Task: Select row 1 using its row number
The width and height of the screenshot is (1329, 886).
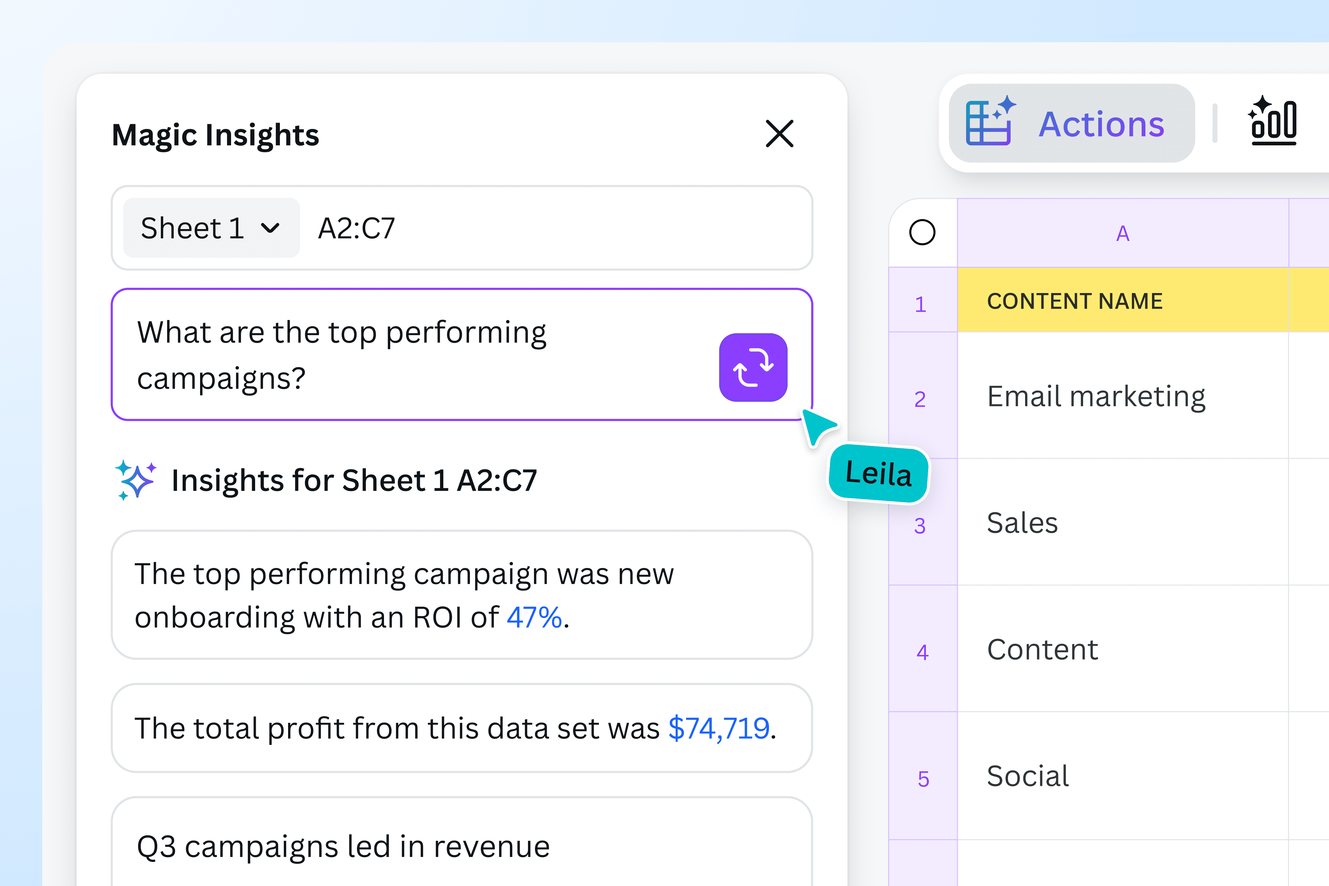Action: click(921, 304)
